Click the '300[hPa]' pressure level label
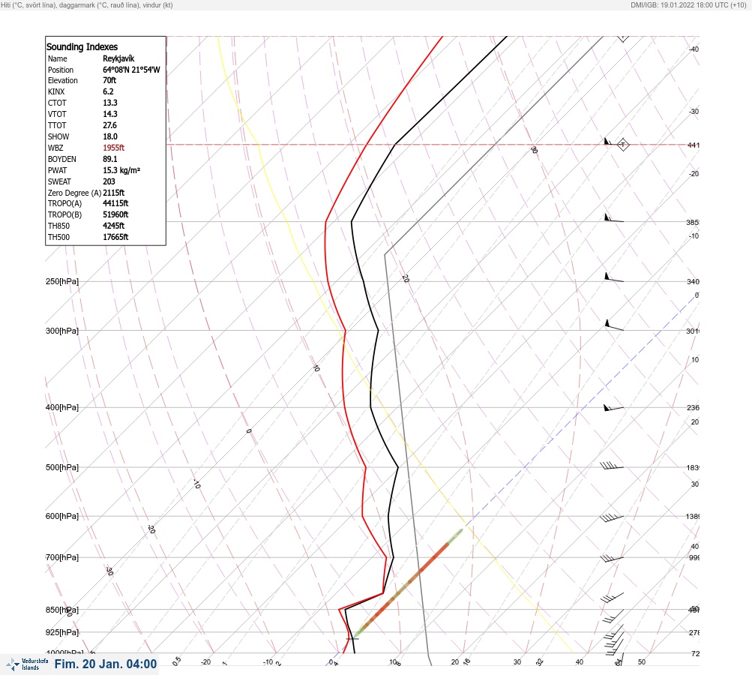Image resolution: width=752 pixels, height=675 pixels. coord(62,331)
